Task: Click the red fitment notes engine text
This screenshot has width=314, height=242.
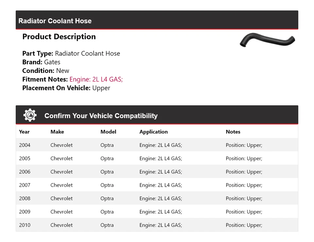Action: point(96,79)
